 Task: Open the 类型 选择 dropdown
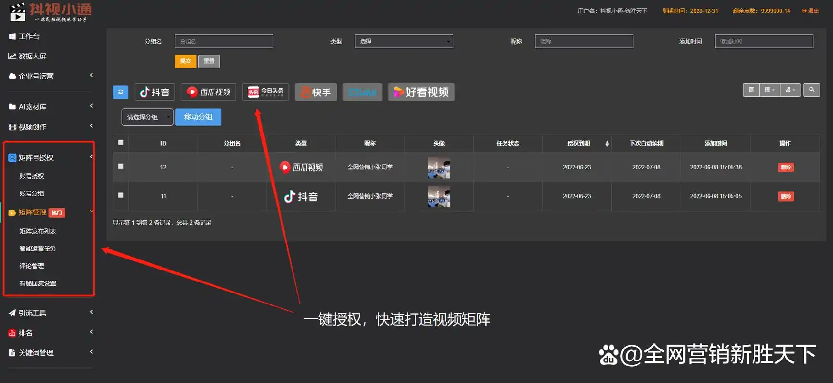(x=404, y=42)
